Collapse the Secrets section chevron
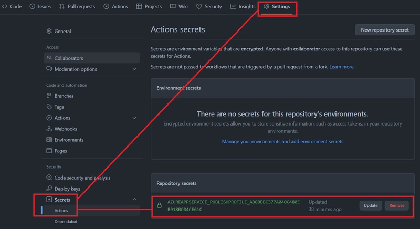 (134, 200)
